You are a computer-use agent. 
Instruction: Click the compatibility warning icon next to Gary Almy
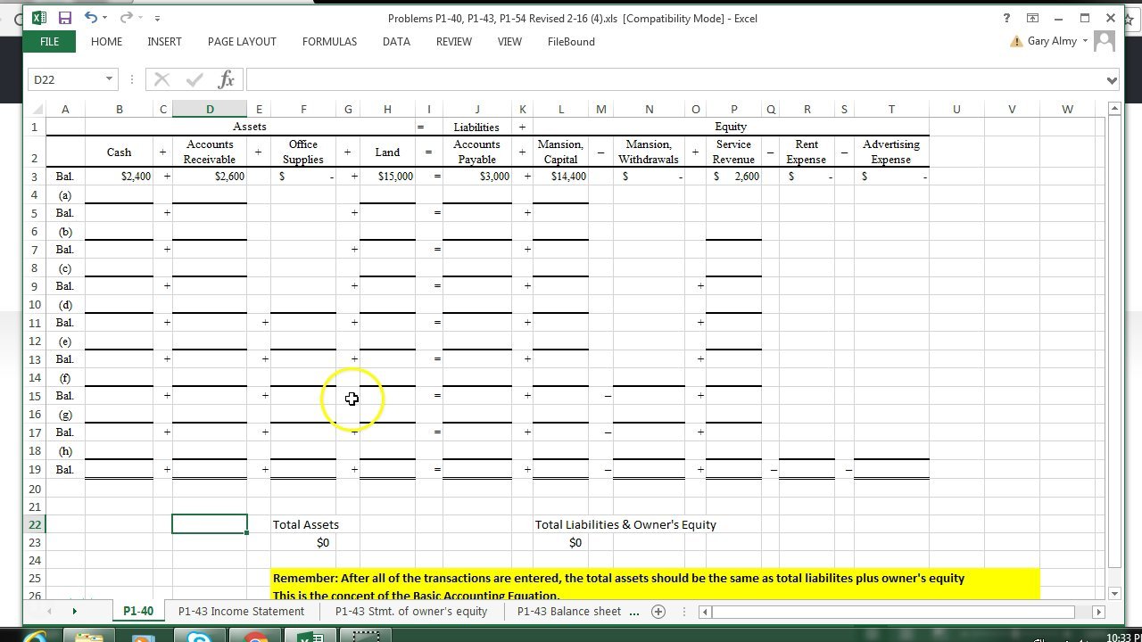tap(1017, 41)
